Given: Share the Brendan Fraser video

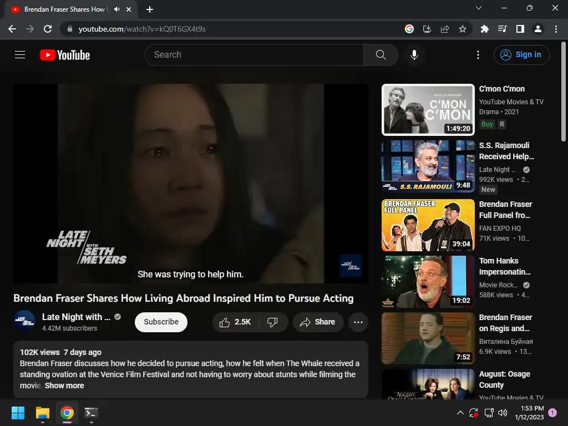Looking at the screenshot, I should tap(318, 322).
